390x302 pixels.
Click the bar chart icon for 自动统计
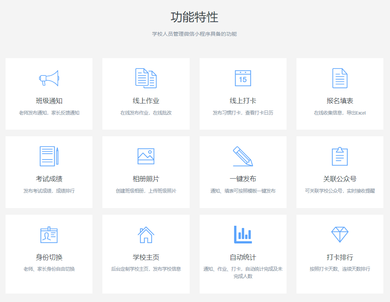pos(243,235)
